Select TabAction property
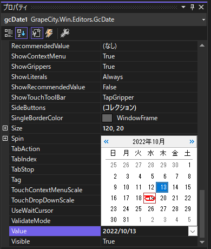The width and height of the screenshot is (211, 249). tap(55, 149)
